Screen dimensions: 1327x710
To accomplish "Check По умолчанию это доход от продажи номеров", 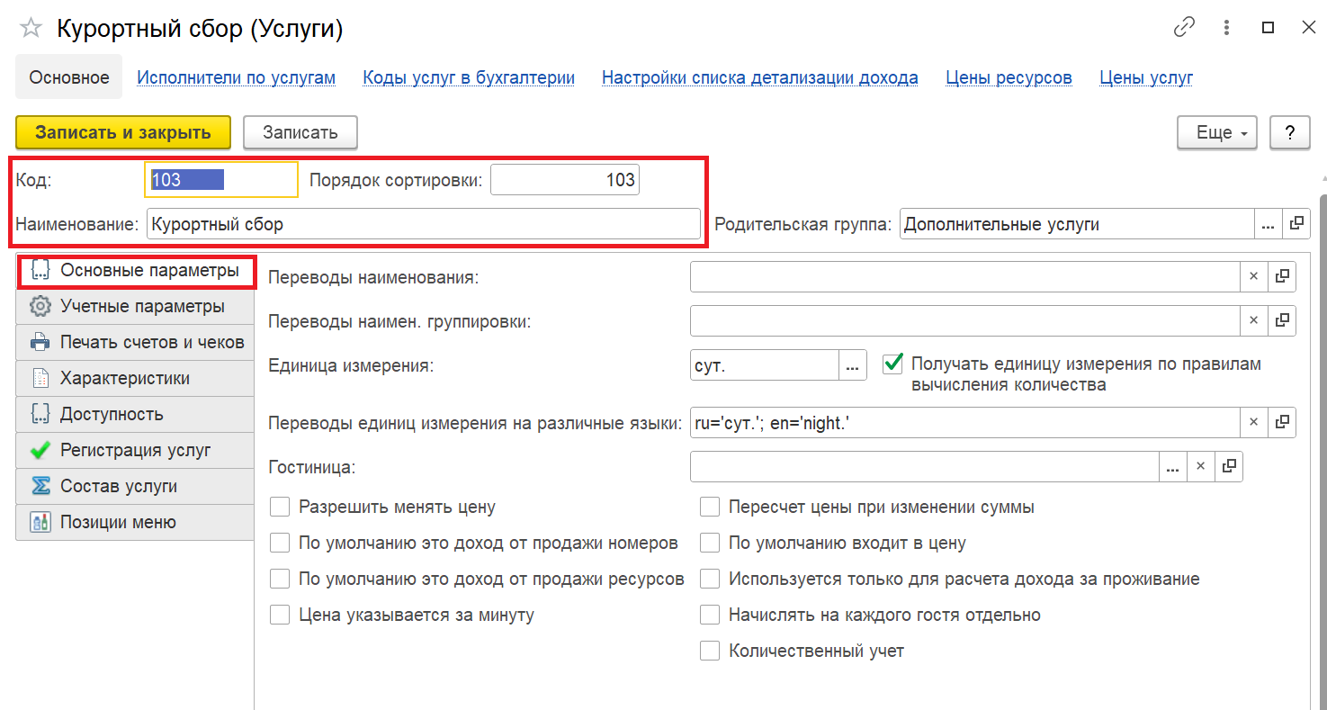I will point(281,543).
